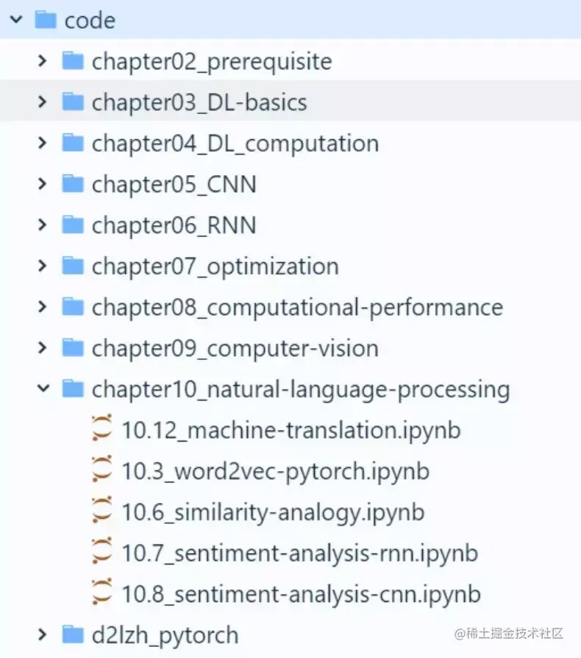Image resolution: width=581 pixels, height=658 pixels.
Task: Select chapter03_DL-basics folder name
Action: pyautogui.click(x=199, y=103)
